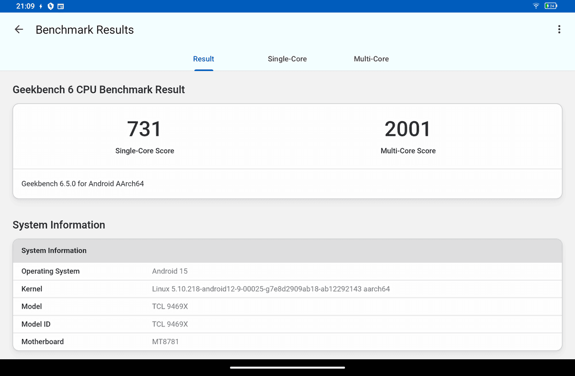Tap the Model ID row
Screen dimensions: 575x376
pos(287,324)
